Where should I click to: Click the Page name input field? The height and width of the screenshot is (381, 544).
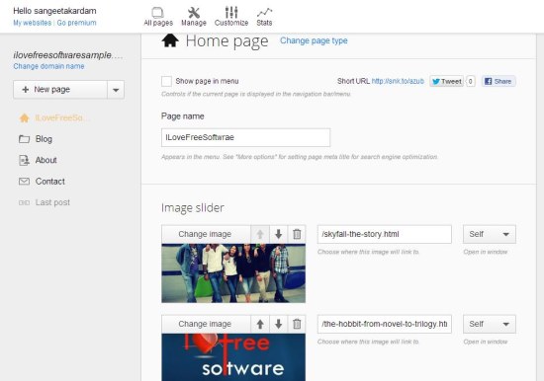coord(245,137)
